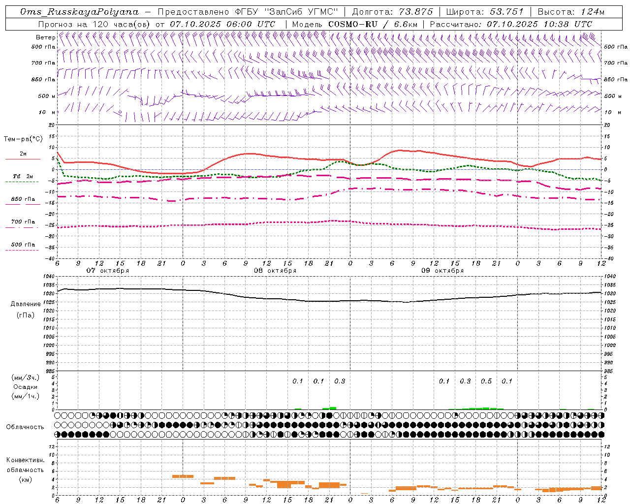This screenshot has height=504, width=630.
Task: Click the Давление pressure panel label
Action: pyautogui.click(x=26, y=304)
